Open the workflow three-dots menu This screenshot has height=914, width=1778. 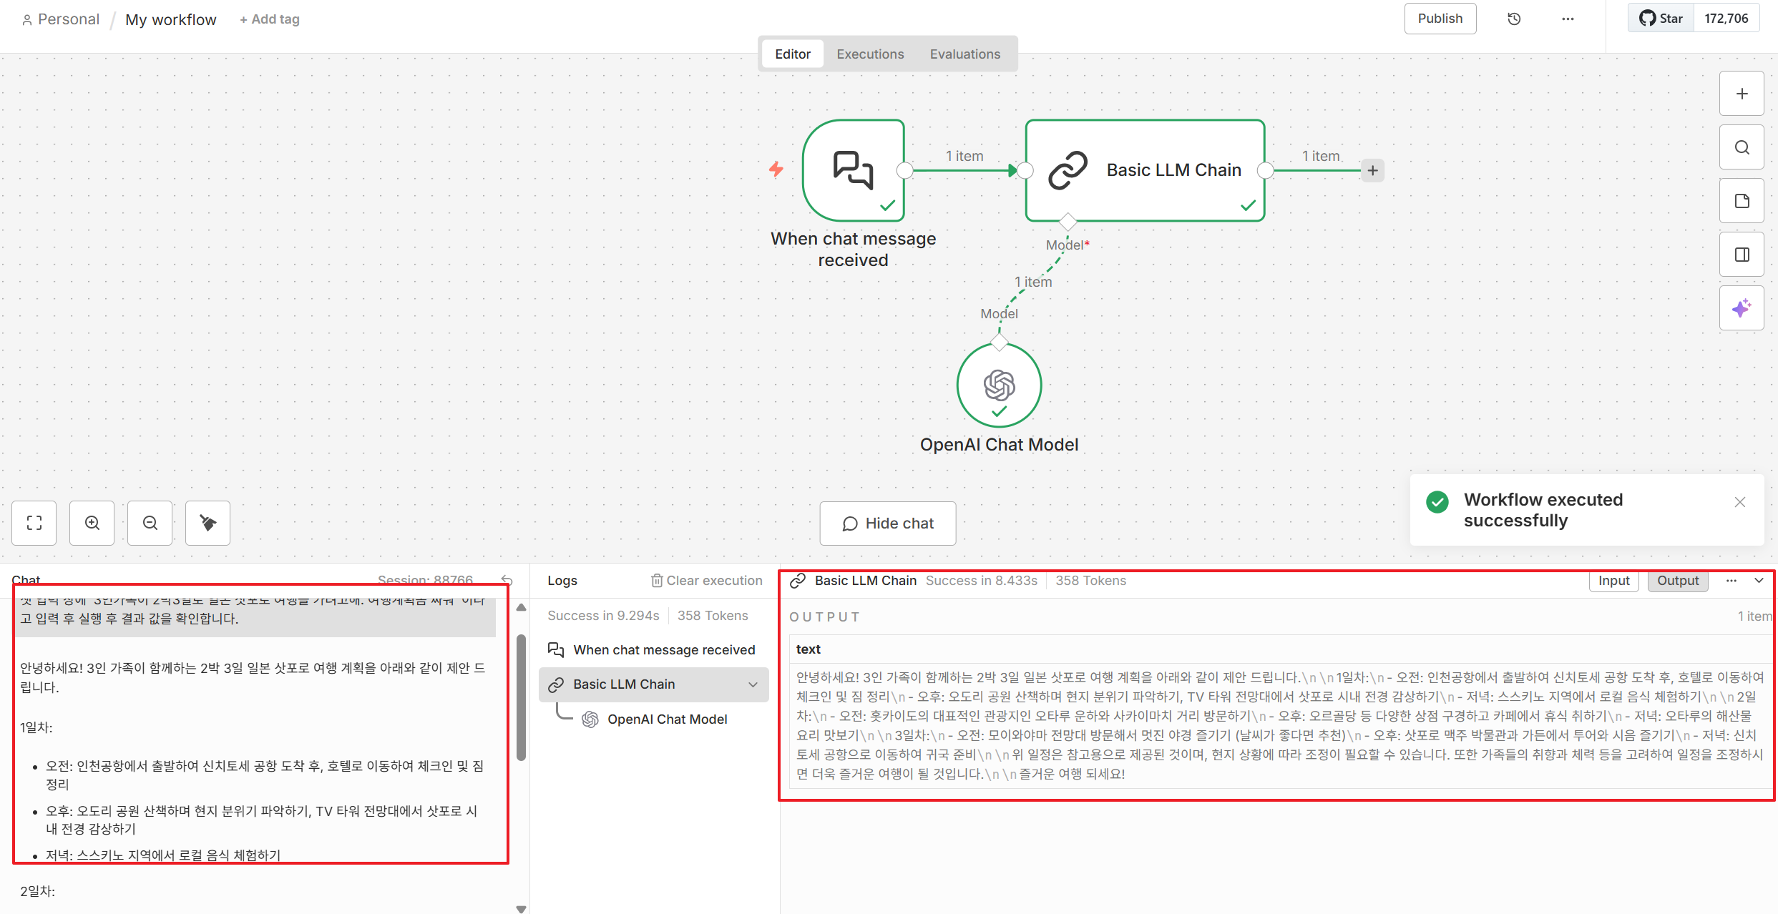click(1568, 19)
